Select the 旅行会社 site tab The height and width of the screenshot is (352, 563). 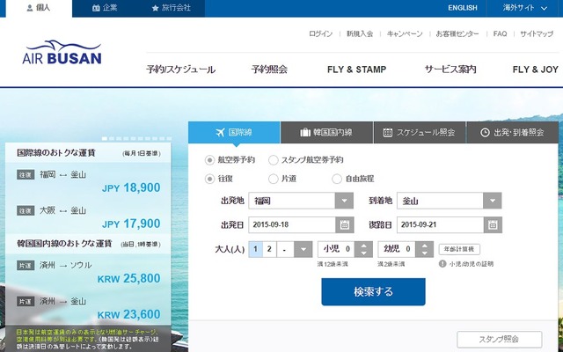172,8
